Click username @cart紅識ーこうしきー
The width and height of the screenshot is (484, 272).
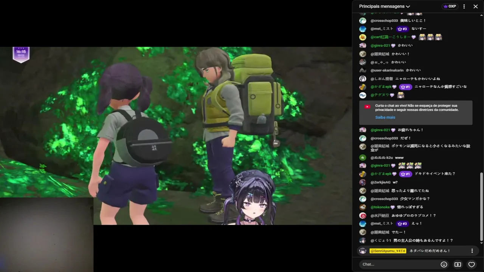click(391, 37)
